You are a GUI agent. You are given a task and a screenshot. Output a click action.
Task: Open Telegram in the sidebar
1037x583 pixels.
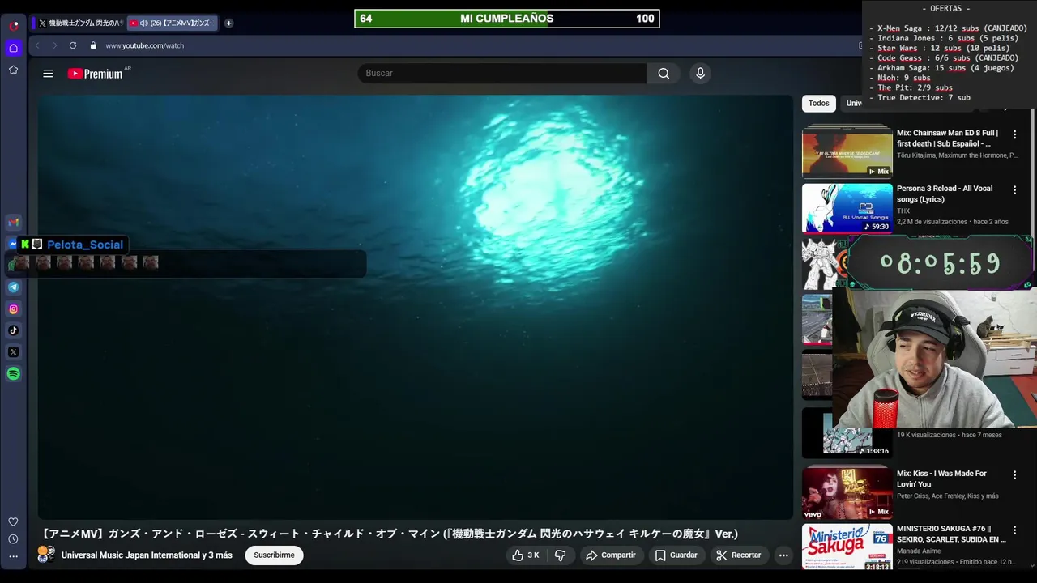[13, 287]
